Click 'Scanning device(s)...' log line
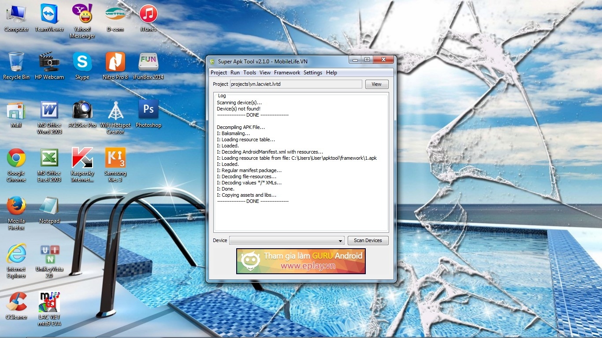 [239, 103]
